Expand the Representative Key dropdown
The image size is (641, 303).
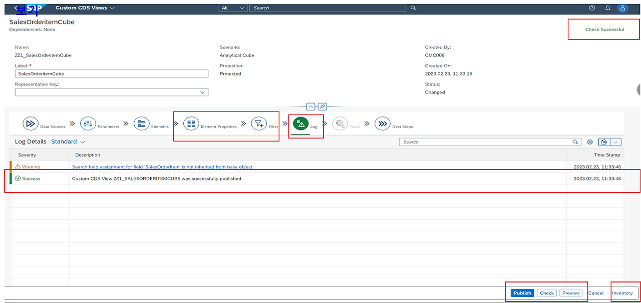click(x=202, y=92)
